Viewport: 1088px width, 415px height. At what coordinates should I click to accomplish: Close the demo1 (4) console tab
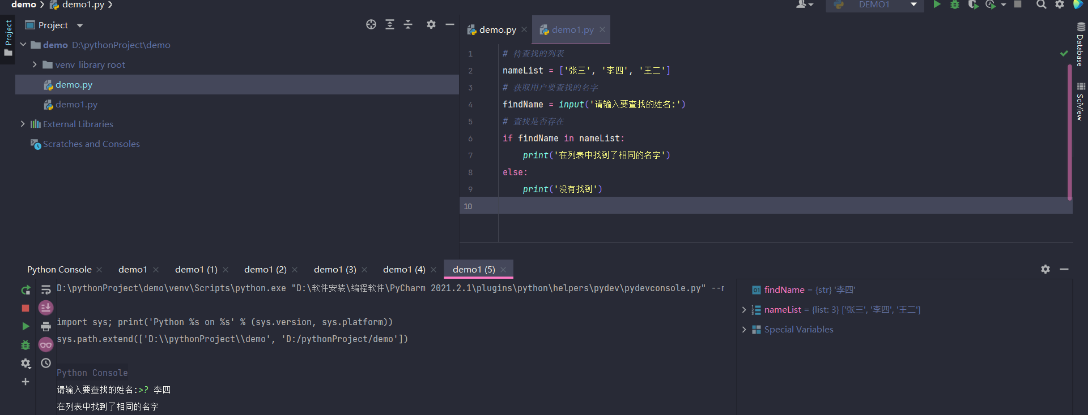[433, 270]
